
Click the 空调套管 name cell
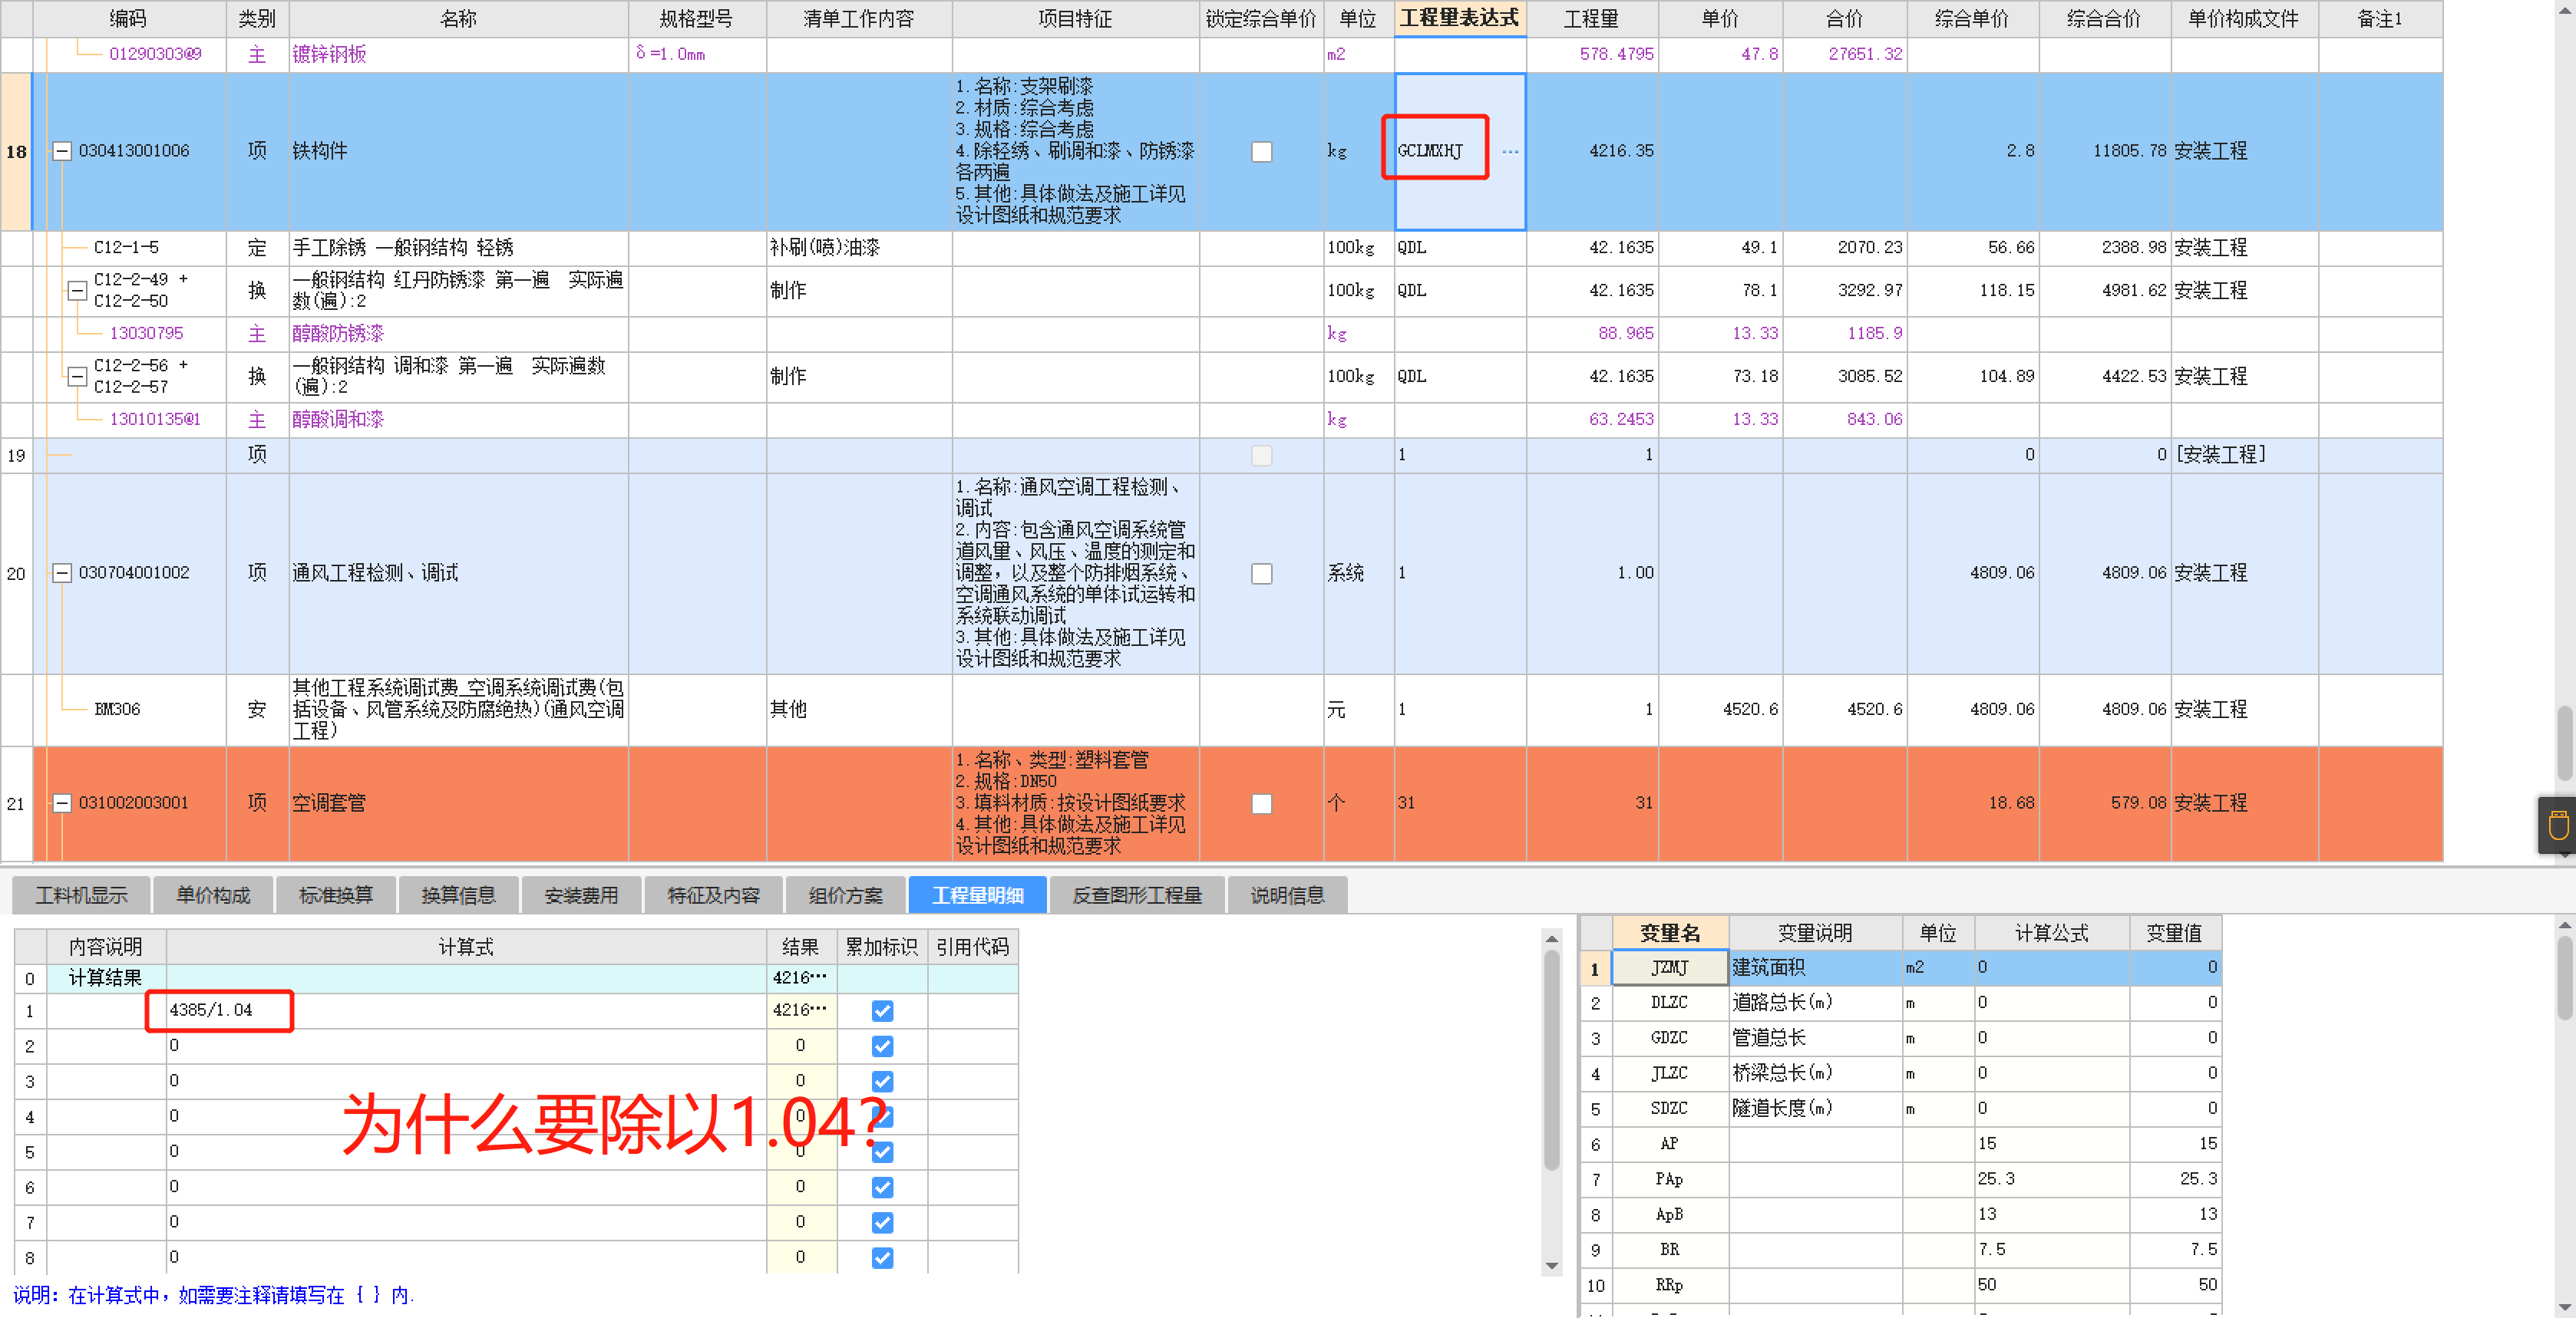tap(458, 803)
